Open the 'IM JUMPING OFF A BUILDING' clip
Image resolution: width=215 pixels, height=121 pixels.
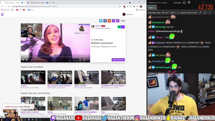pos(114,77)
